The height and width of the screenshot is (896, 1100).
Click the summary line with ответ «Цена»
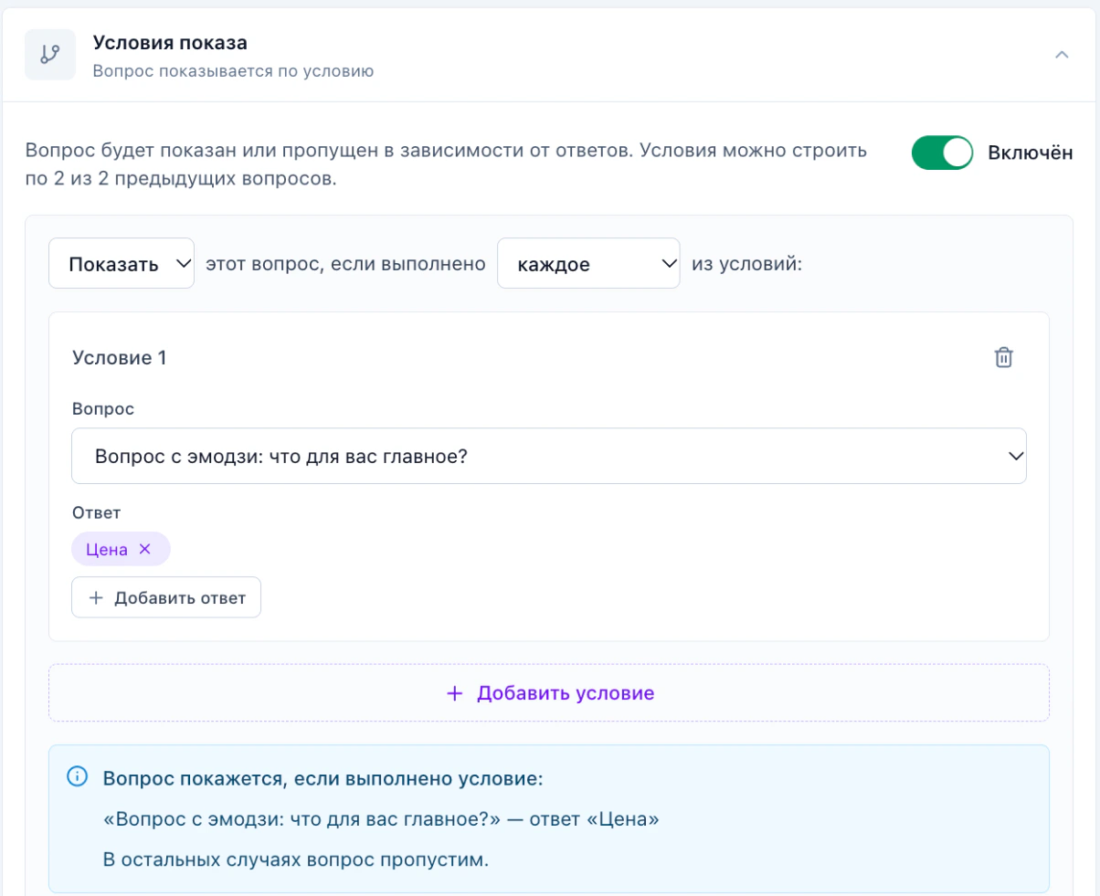(382, 819)
